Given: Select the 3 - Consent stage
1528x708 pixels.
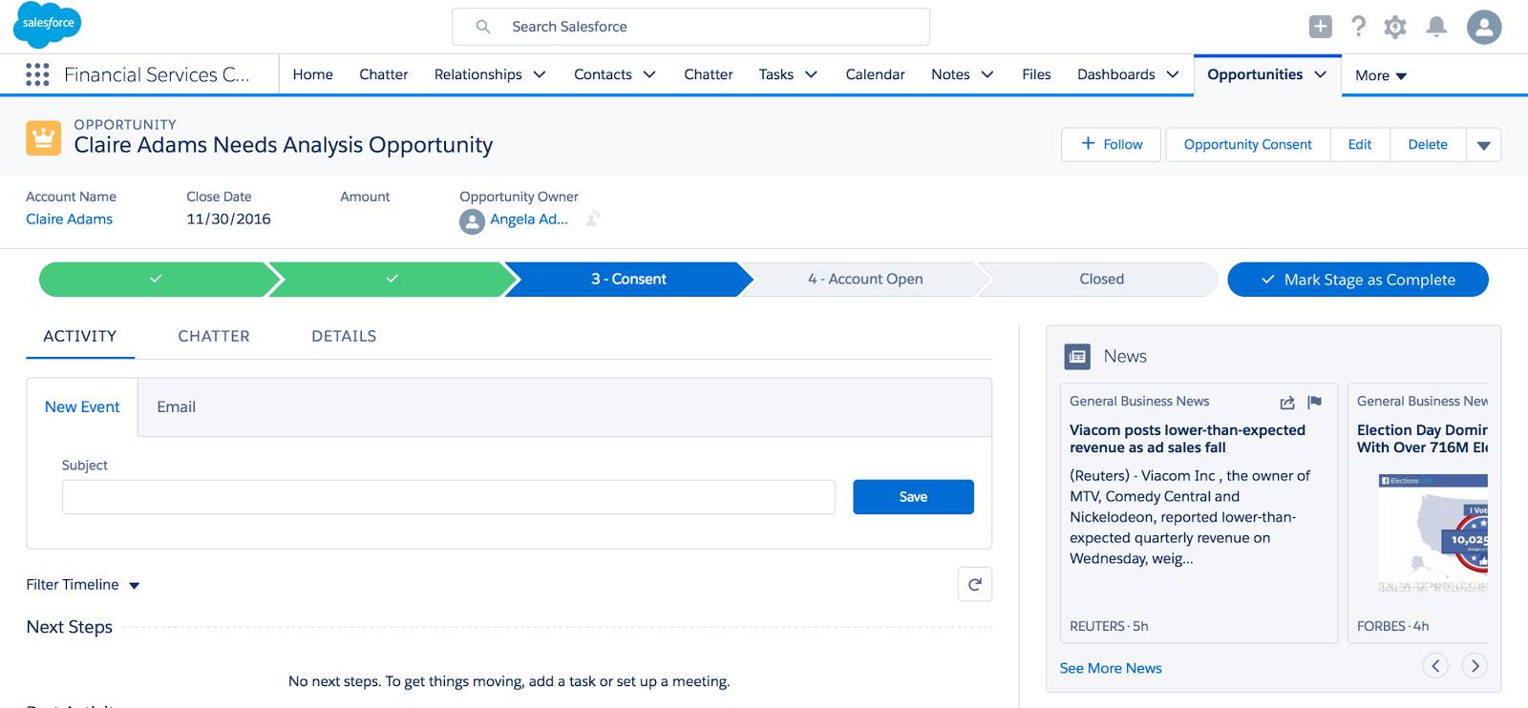Looking at the screenshot, I should (628, 280).
